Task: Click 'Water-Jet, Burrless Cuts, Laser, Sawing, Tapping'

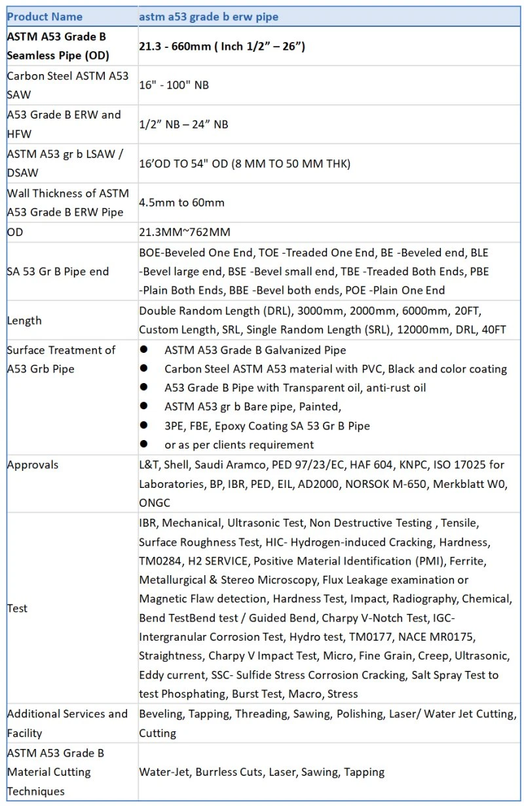Action: pos(261,772)
